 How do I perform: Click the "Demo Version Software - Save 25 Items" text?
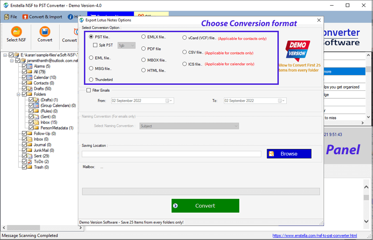pos(131,222)
